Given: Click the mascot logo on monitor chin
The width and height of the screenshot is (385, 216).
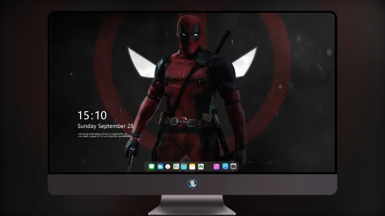Looking at the screenshot, I should (192, 184).
